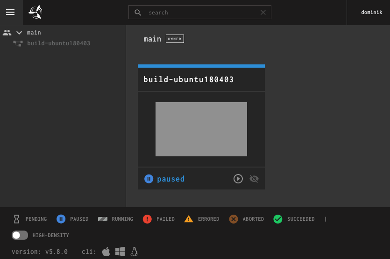Click the OWNER role badge

coord(175,39)
